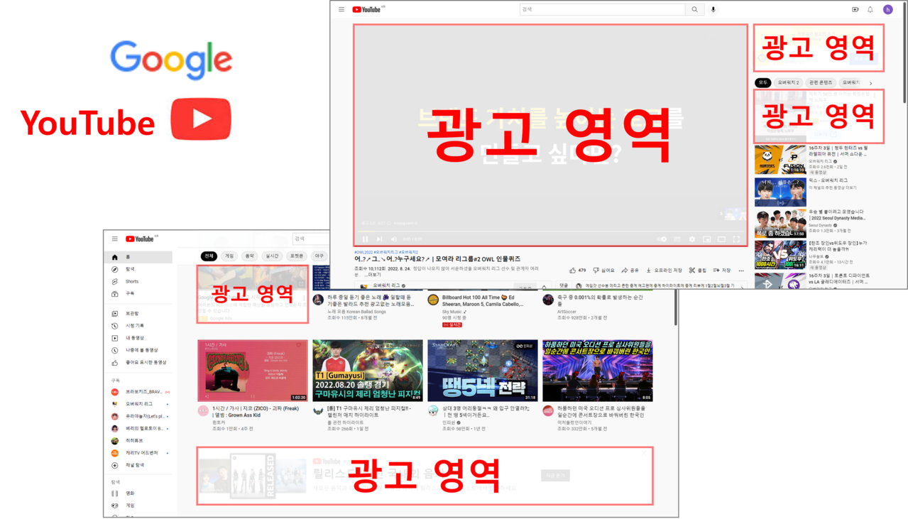Open 탐색 explore in sidebar
The image size is (908, 519).
click(139, 269)
